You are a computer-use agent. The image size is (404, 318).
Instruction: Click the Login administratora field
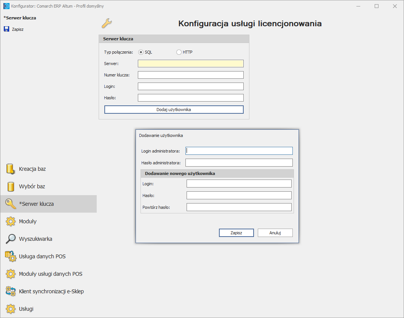tap(239, 151)
